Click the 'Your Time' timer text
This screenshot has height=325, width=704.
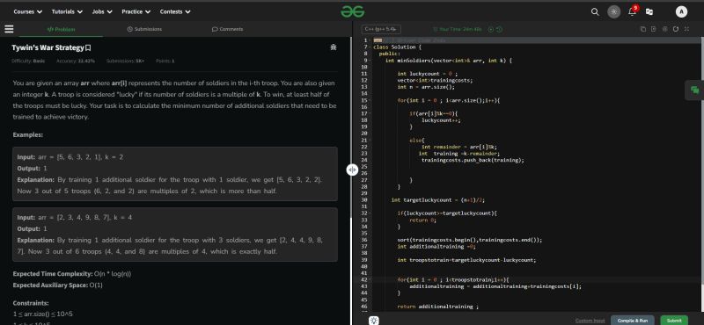coord(459,29)
